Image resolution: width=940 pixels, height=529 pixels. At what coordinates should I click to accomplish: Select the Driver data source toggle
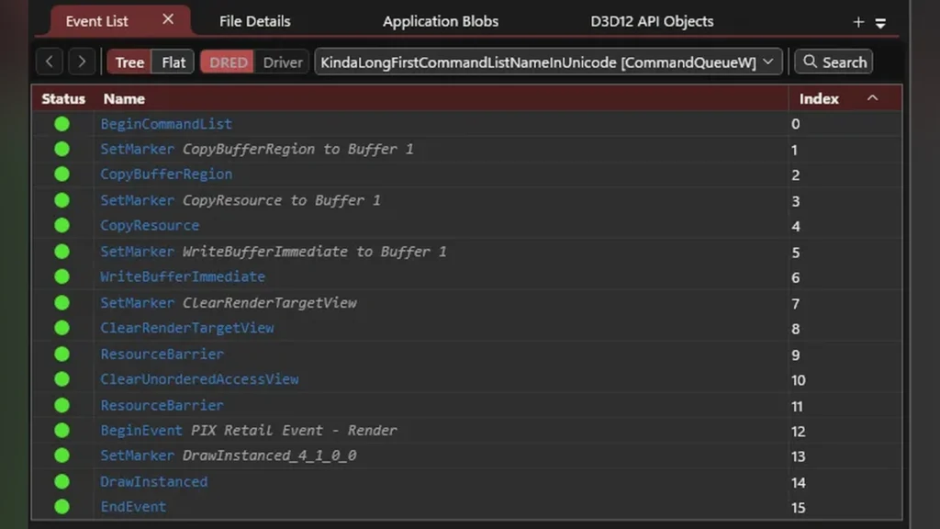pyautogui.click(x=283, y=62)
